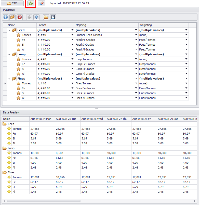The image size is (200, 206).
Task: Click the open mappings file icon
Action: tap(46, 17)
